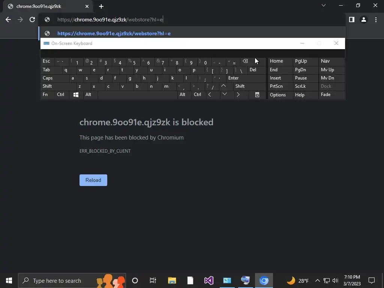The height and width of the screenshot is (288, 384).
Task: Open tab search chevron in title bar
Action: [x=324, y=5]
